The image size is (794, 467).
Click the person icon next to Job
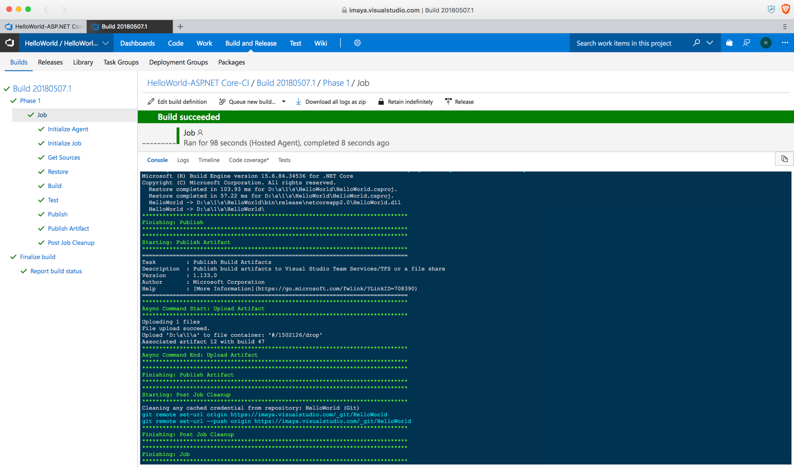pyautogui.click(x=200, y=133)
